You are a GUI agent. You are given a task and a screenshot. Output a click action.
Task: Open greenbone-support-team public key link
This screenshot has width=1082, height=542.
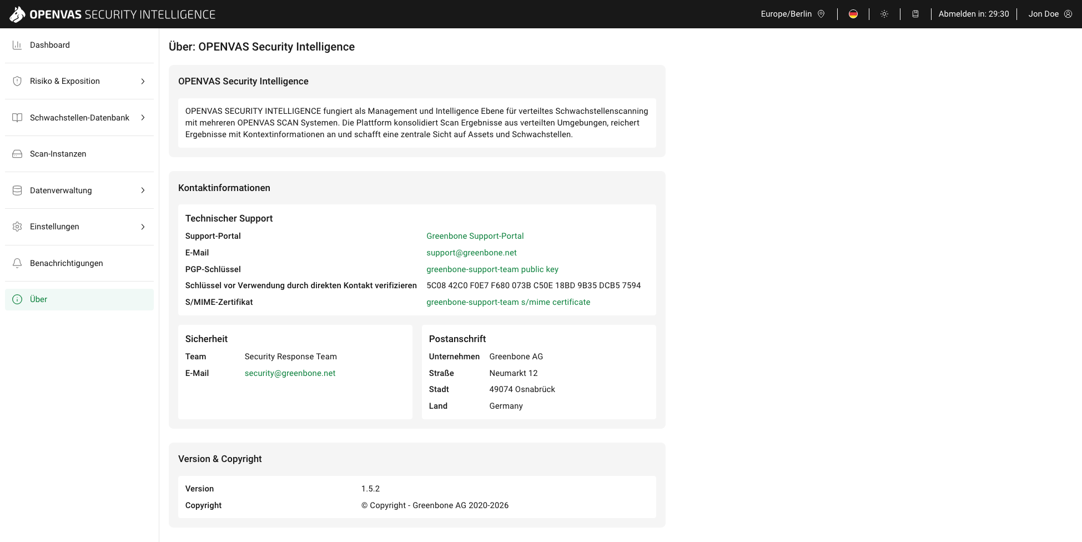point(492,269)
